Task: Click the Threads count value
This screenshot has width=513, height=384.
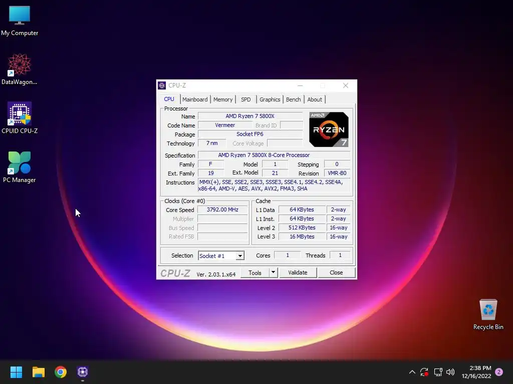Action: 340,255
